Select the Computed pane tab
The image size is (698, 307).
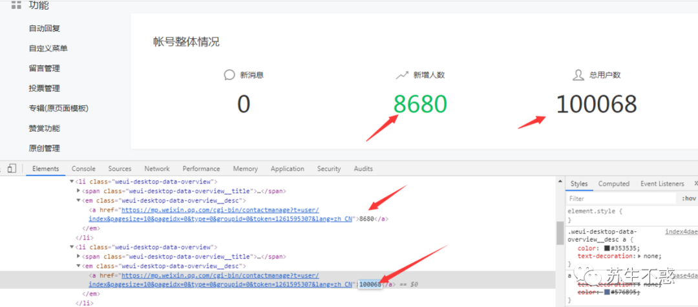click(614, 184)
